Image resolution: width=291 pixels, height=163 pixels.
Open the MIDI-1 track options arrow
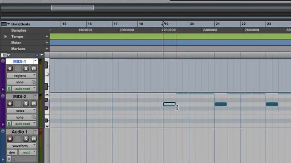point(35,61)
